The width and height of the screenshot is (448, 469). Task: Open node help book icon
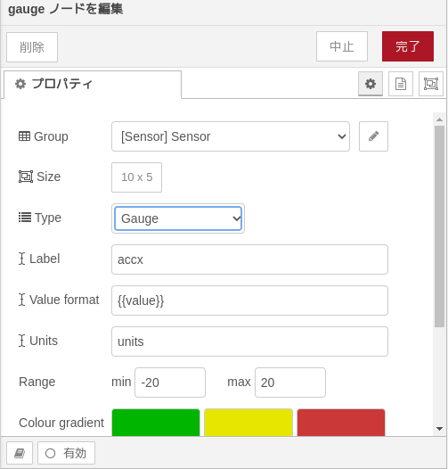coord(20,453)
